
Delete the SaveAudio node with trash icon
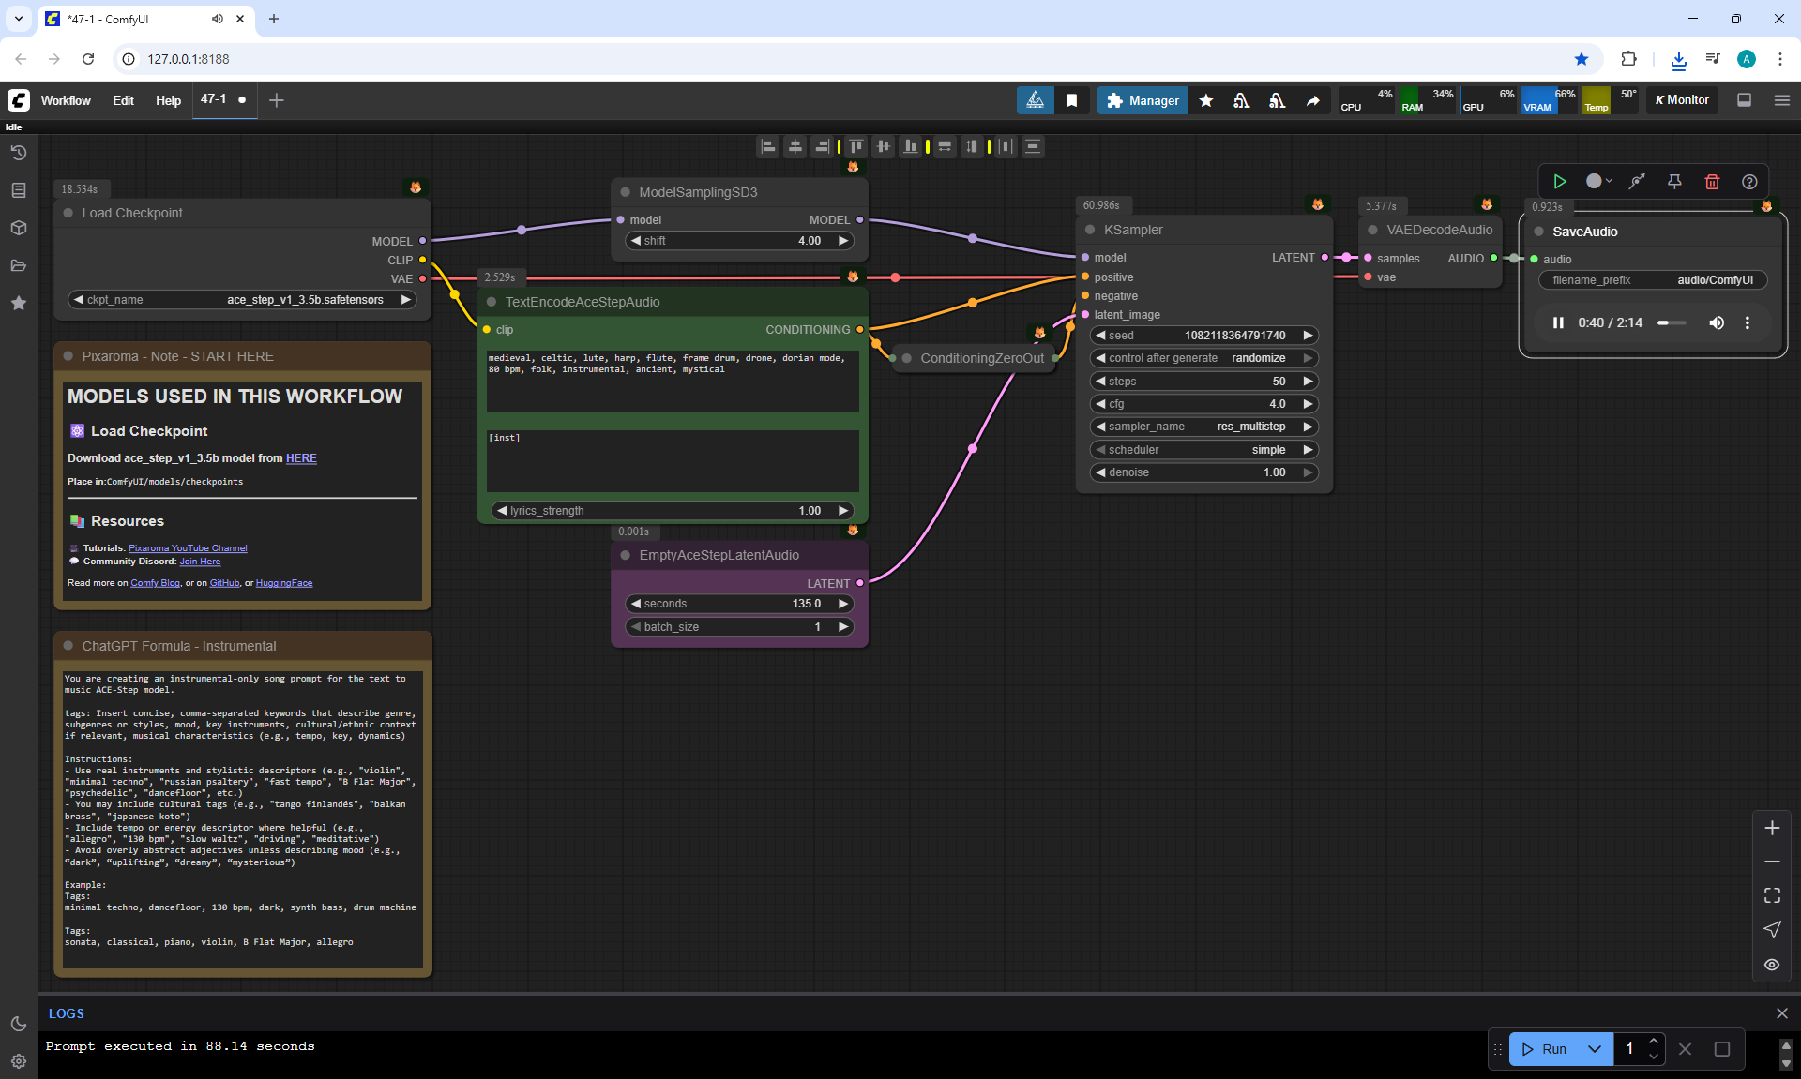[x=1712, y=182]
